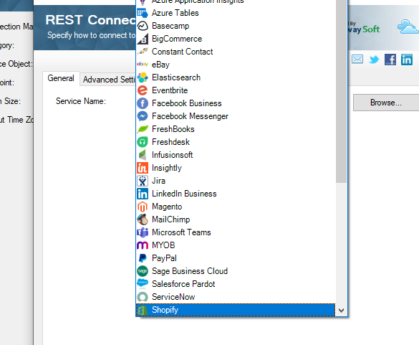Click the MailChimp monkey icon
The image size is (419, 345).
[x=142, y=219]
